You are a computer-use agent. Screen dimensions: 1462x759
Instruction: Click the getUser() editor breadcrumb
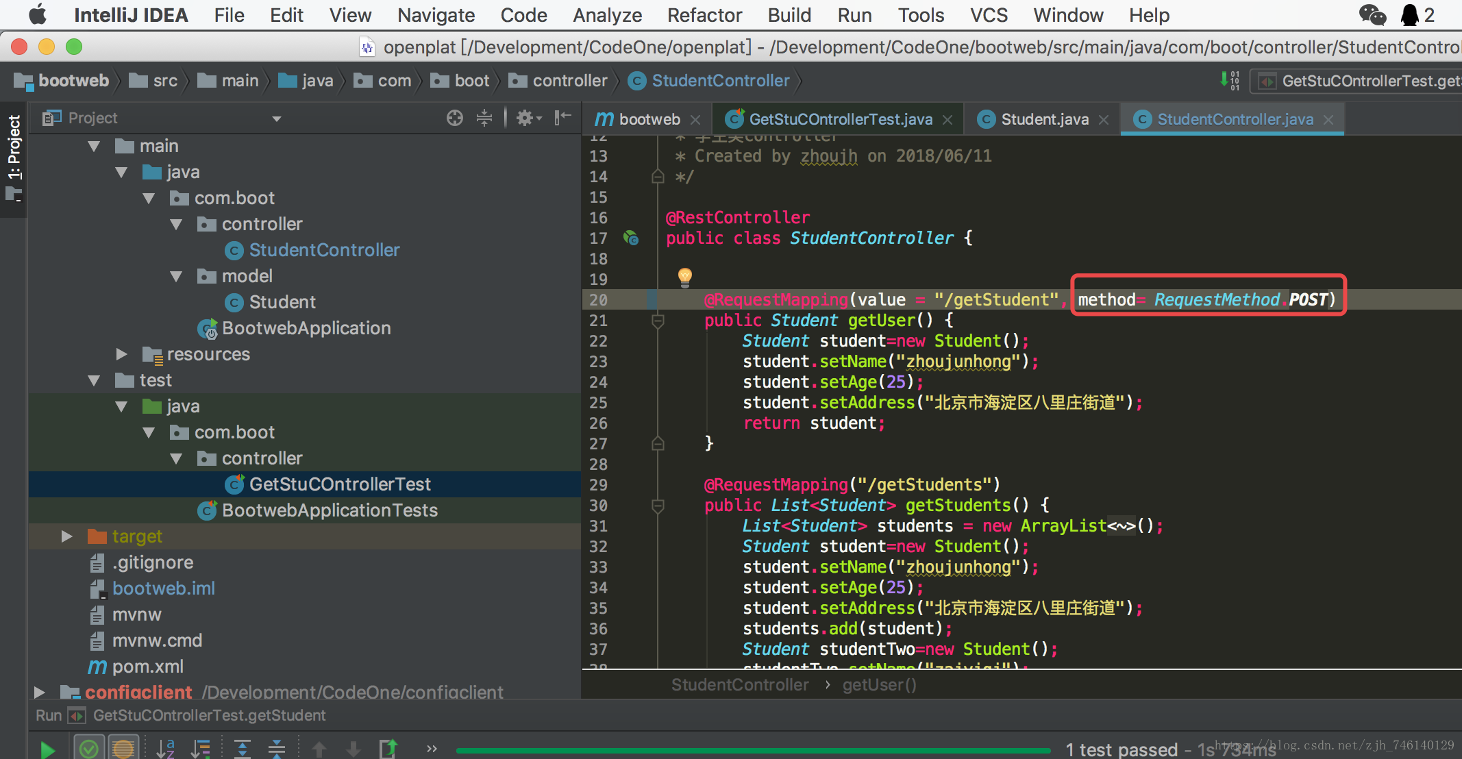[x=879, y=685]
